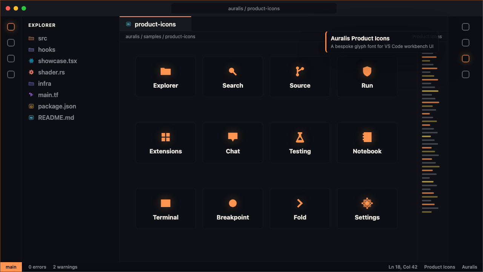Click the orange-highlighted icon in the left activity bar
The height and width of the screenshot is (272, 483).
[11, 27]
